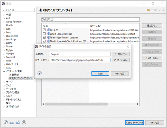Click the Latest Eclipse Release site icon

[x=48, y=34]
